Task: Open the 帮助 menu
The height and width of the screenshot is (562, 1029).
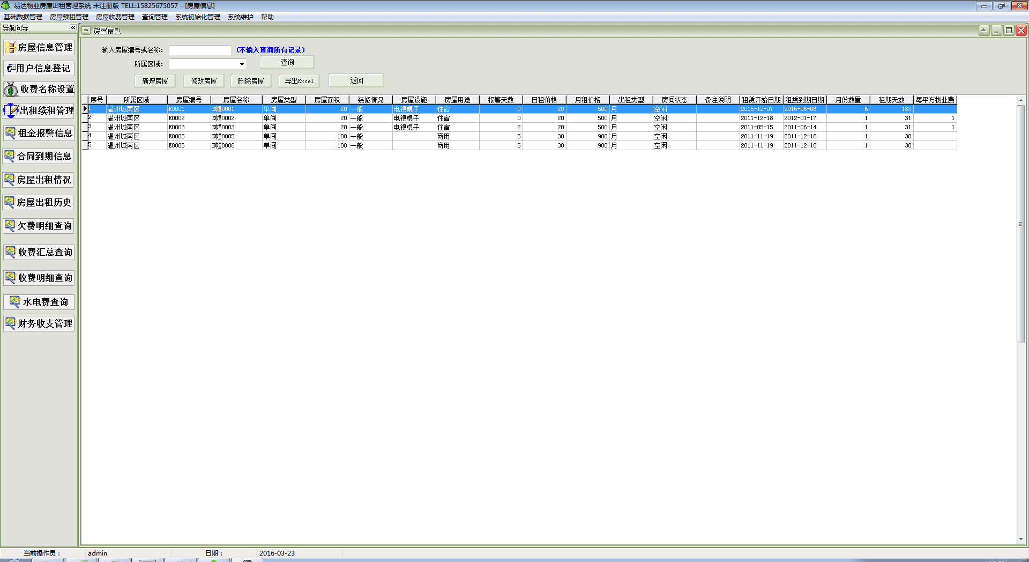Action: [267, 17]
